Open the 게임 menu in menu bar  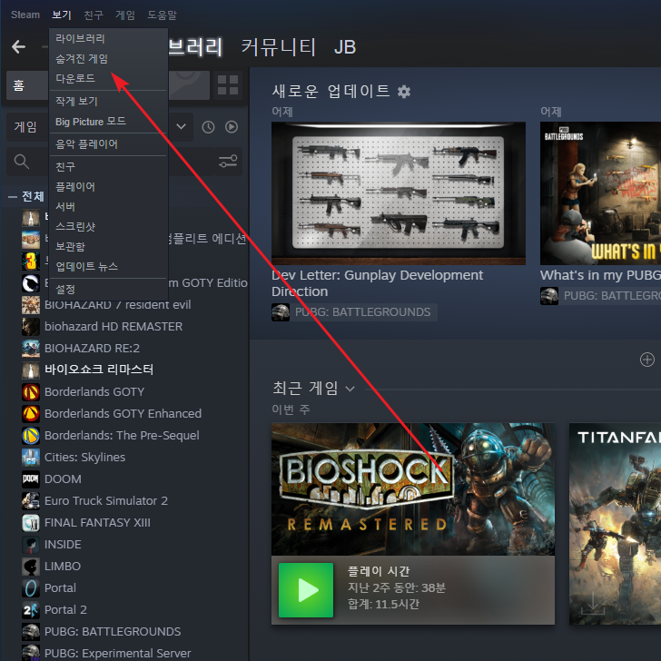click(x=125, y=15)
